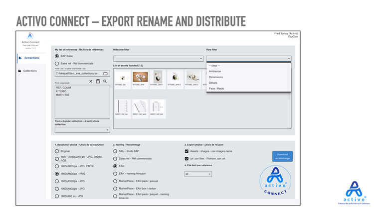374x210 pixels.
Task: Select EAN - naming Amazon option
Action: click(115, 174)
